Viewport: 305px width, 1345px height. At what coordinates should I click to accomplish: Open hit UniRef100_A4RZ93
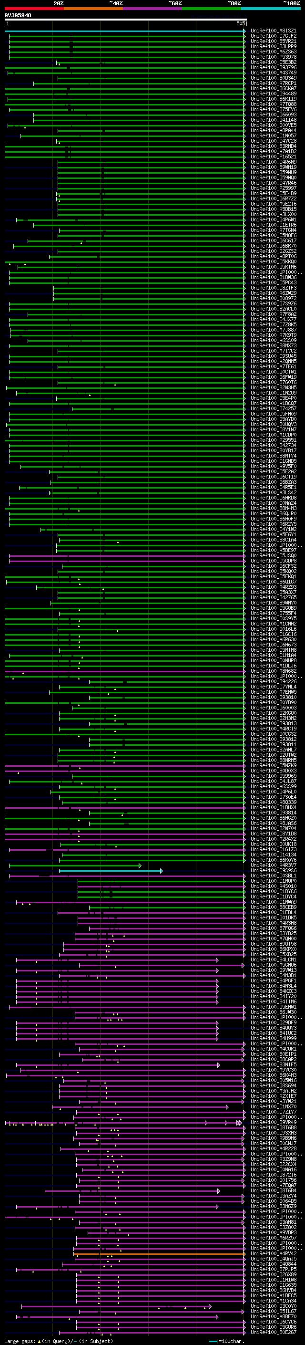pos(273,587)
